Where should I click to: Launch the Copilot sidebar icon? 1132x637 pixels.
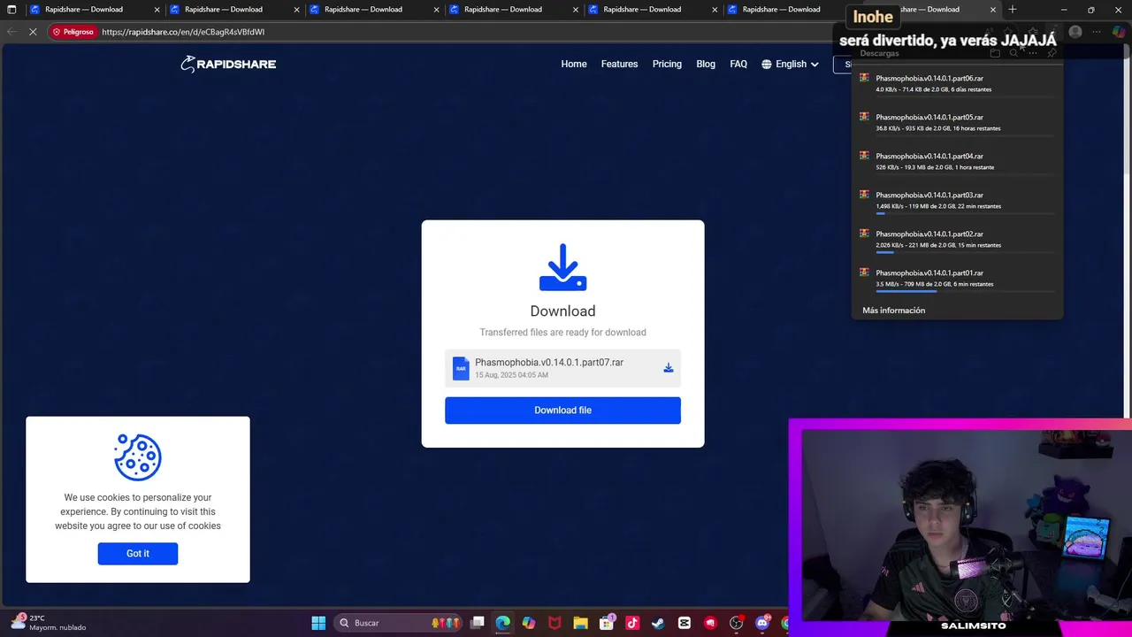[1119, 32]
